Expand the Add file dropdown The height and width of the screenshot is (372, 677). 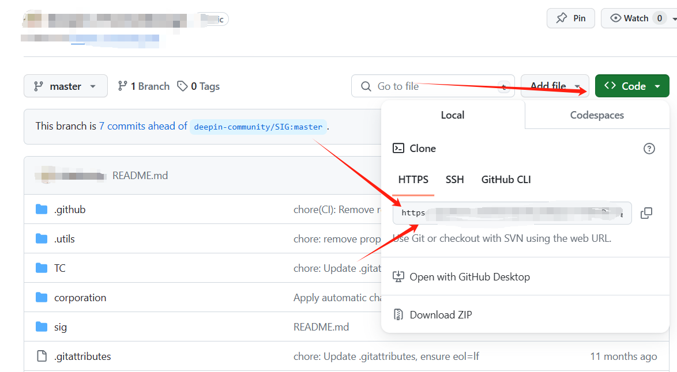(555, 86)
